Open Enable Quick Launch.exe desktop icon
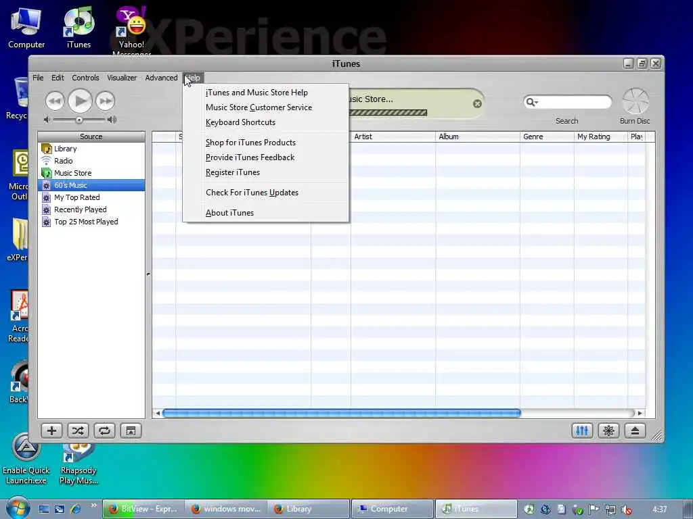Image resolution: width=693 pixels, height=519 pixels. [26, 459]
